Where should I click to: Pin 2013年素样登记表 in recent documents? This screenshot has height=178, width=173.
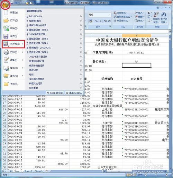(81, 57)
